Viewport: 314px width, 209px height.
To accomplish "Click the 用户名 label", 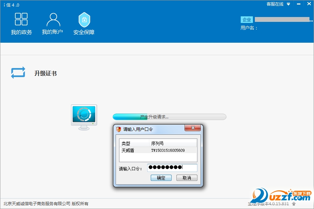I will click(249, 28).
